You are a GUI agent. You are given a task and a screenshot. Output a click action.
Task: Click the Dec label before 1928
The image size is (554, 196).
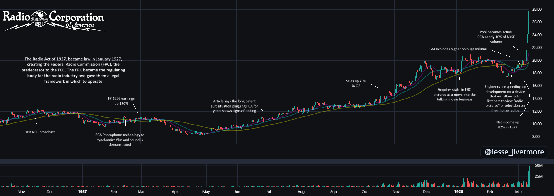[426, 192]
